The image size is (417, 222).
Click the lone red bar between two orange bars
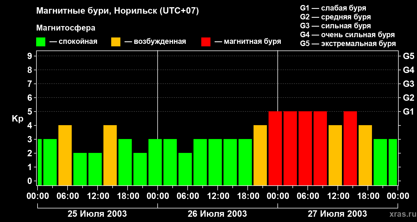pos(350,148)
